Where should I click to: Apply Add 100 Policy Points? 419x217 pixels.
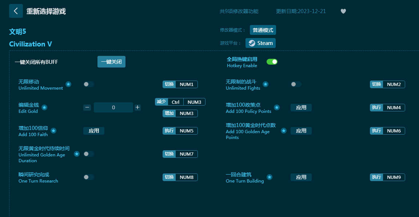(x=301, y=107)
